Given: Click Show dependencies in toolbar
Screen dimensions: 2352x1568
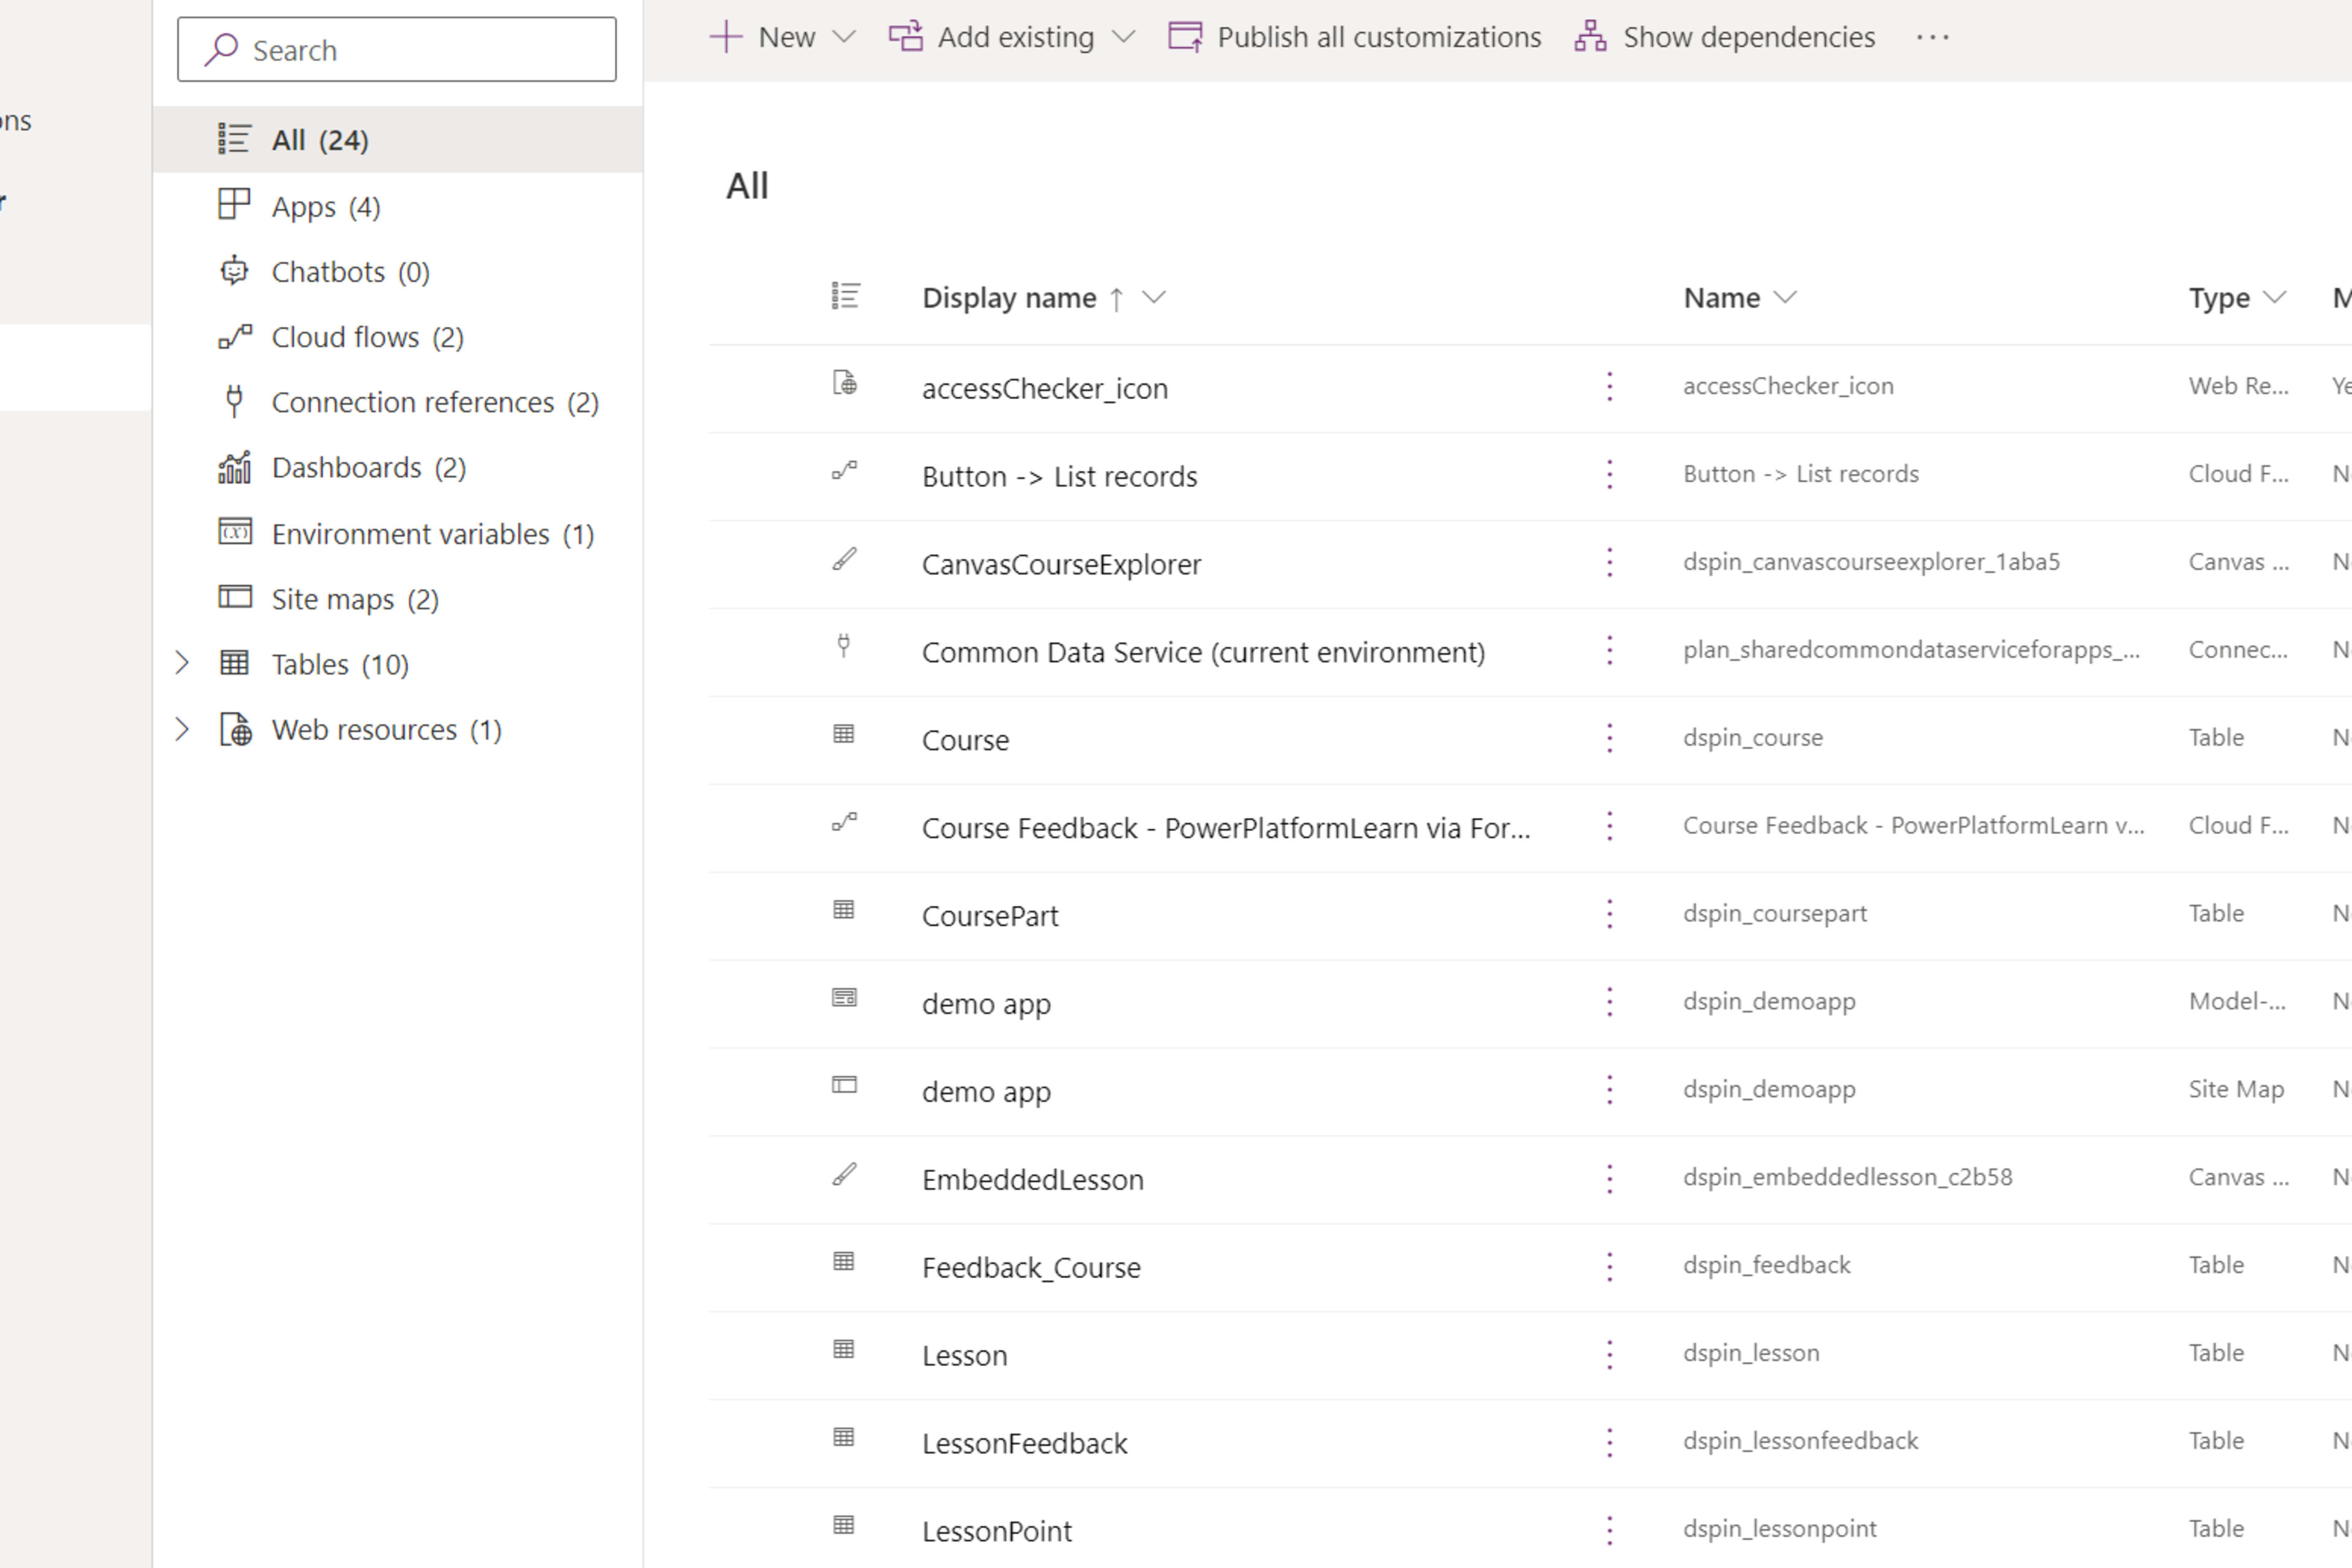Looking at the screenshot, I should (x=1725, y=37).
